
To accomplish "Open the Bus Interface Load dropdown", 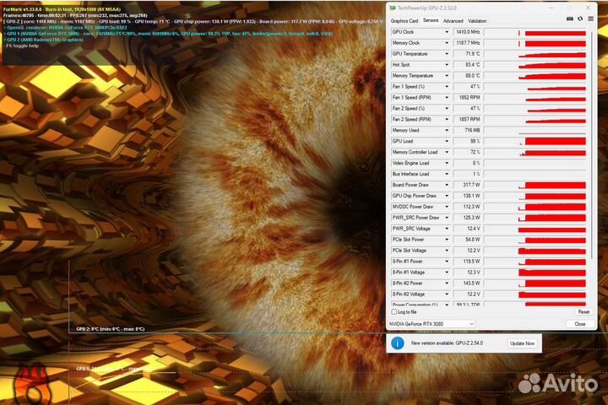I will click(x=447, y=174).
